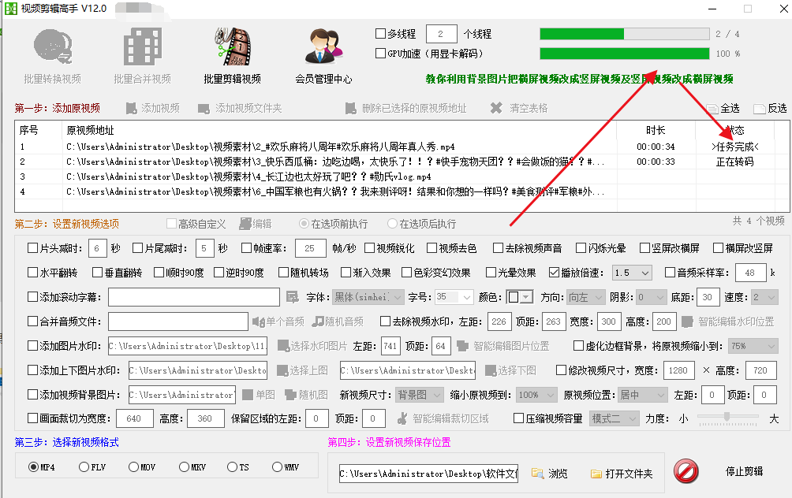Toggle 去除视频声音 checkbox
Screen dimensions: 792x498
499,247
